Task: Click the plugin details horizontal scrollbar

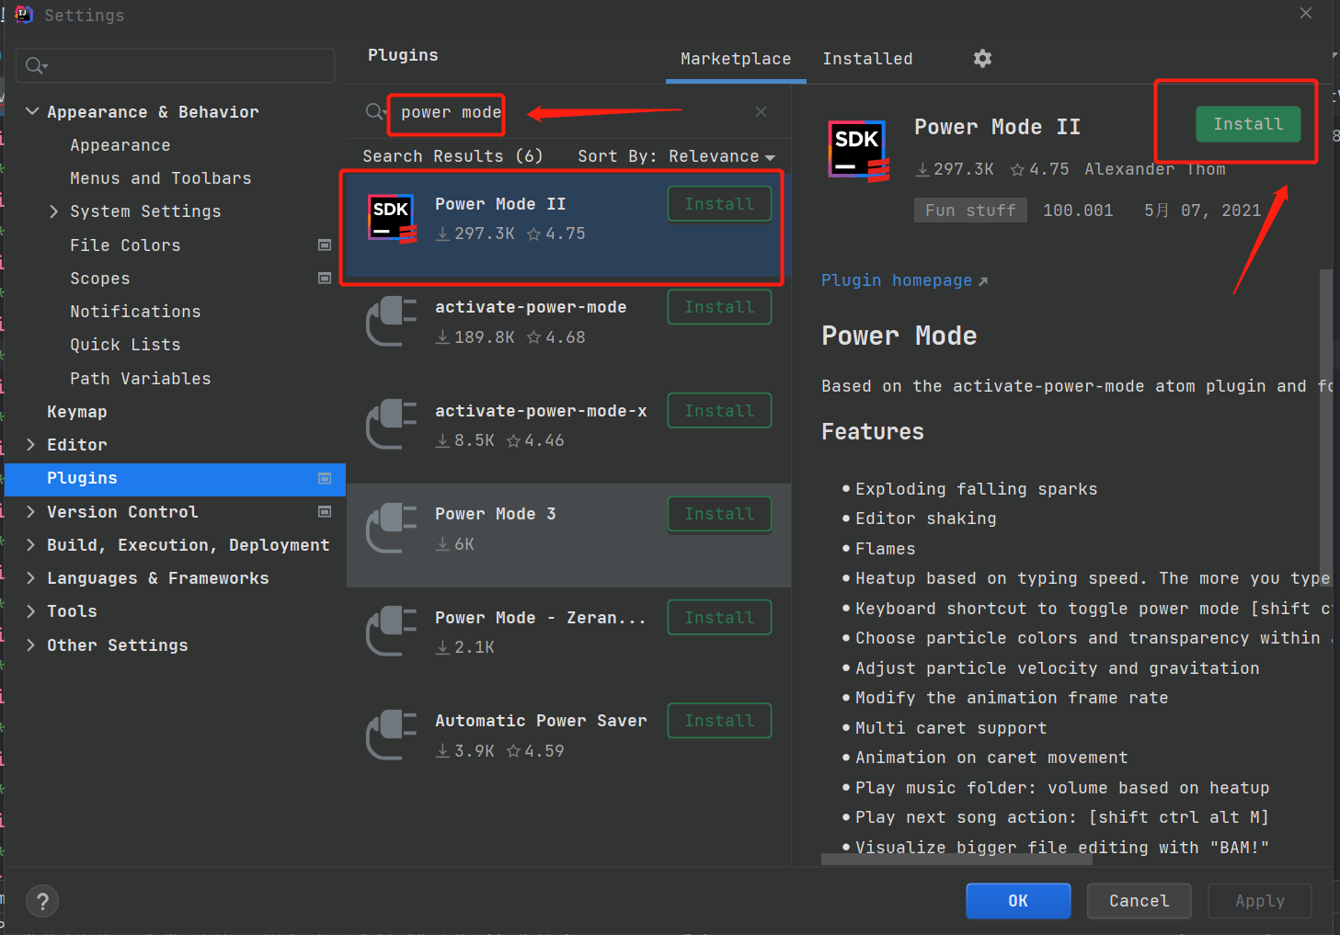Action: coord(956,860)
